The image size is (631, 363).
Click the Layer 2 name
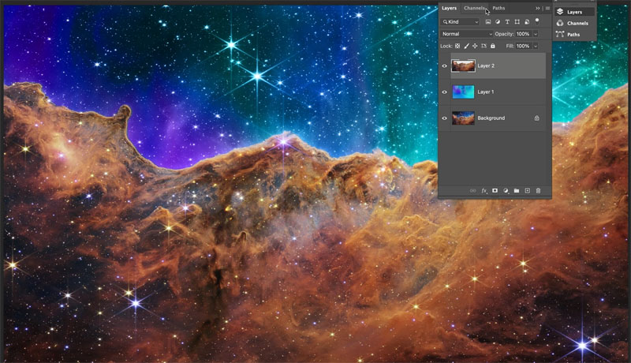click(x=486, y=66)
